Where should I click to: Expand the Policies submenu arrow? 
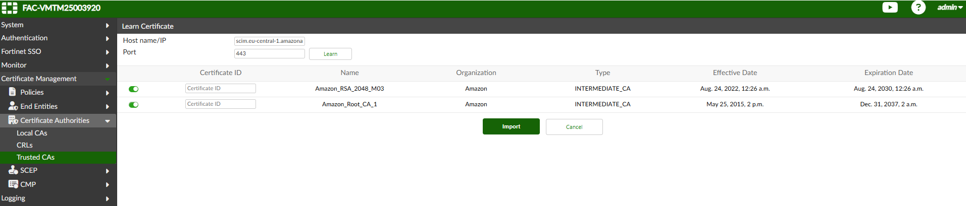tap(108, 93)
